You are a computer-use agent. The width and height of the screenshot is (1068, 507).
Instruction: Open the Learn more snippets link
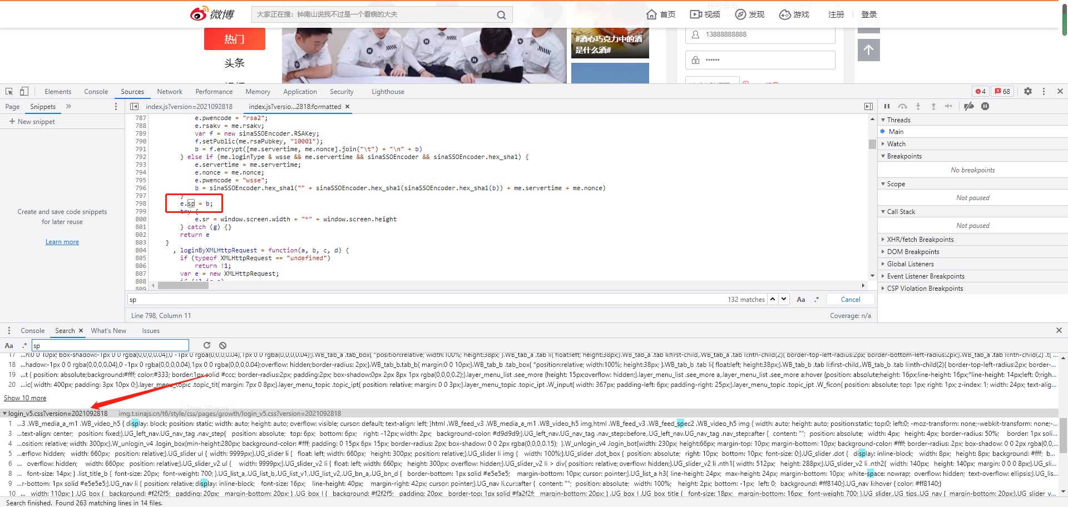(x=62, y=242)
